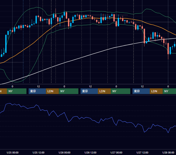This screenshot has width=176, height=155.
Task: Select the third 東京 session block
Action: (141, 91)
